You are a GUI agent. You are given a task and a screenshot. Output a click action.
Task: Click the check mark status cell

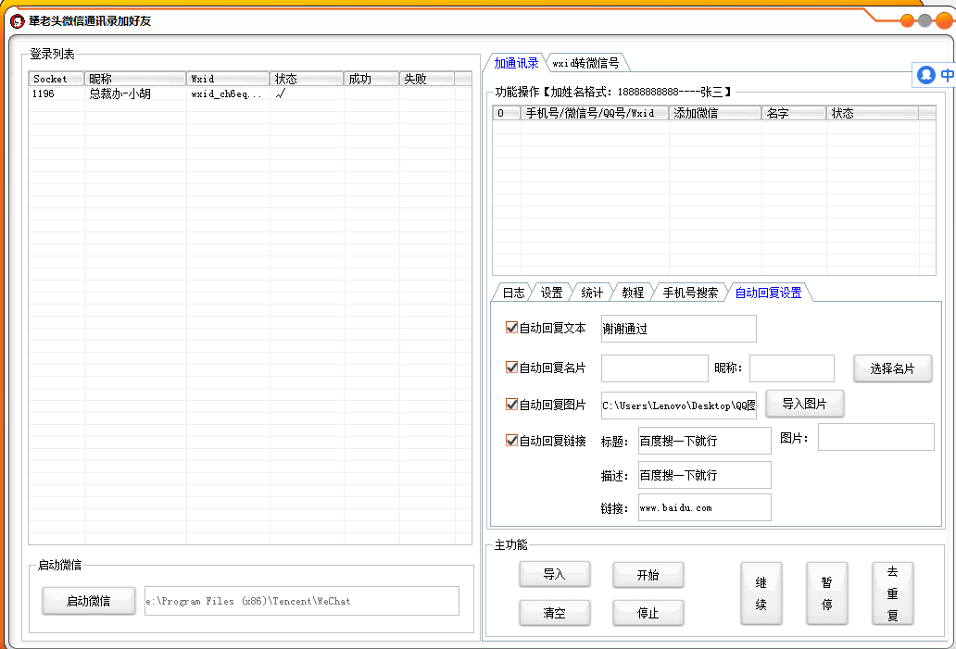(x=281, y=94)
